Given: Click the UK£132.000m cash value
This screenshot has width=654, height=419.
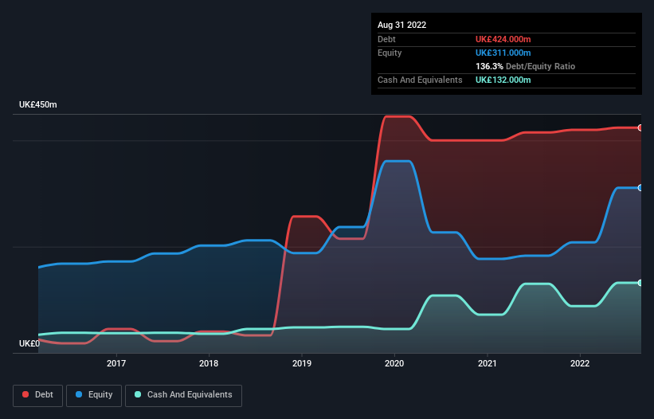Looking at the screenshot, I should [x=503, y=80].
